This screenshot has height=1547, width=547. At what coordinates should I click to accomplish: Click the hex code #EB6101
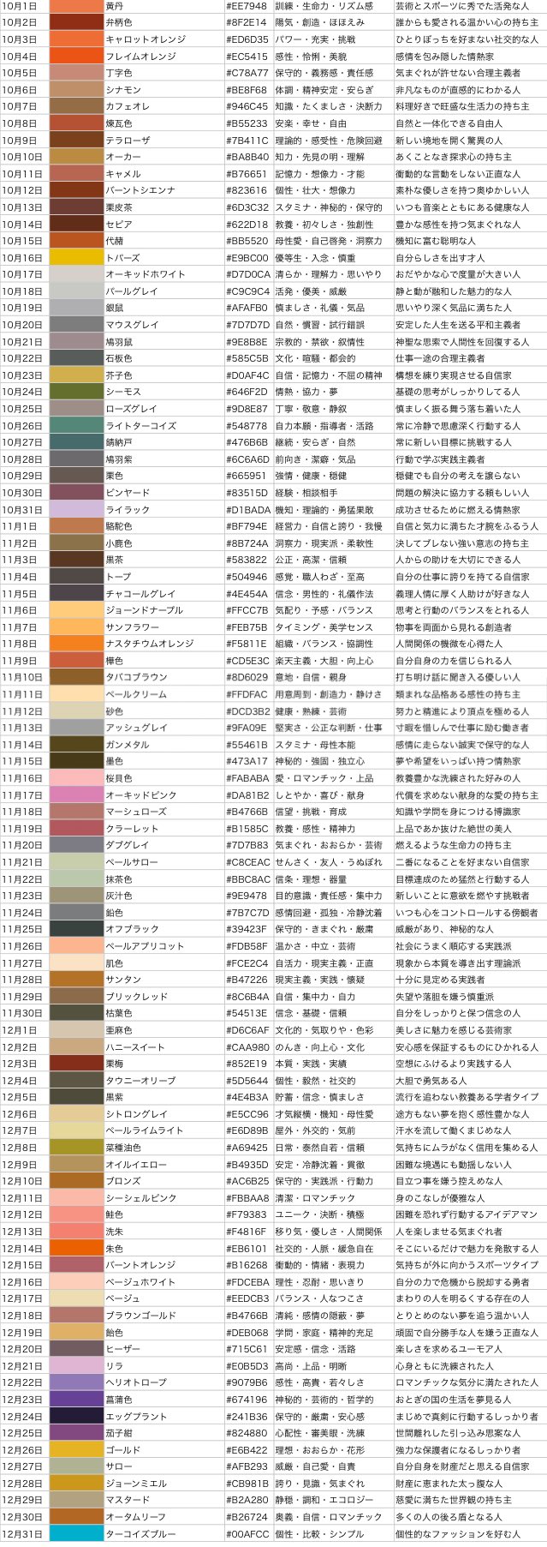(247, 1249)
